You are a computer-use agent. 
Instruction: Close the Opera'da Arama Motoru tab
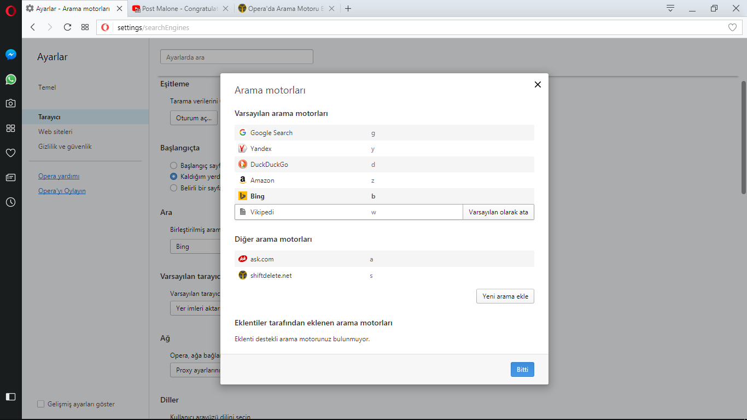point(332,9)
